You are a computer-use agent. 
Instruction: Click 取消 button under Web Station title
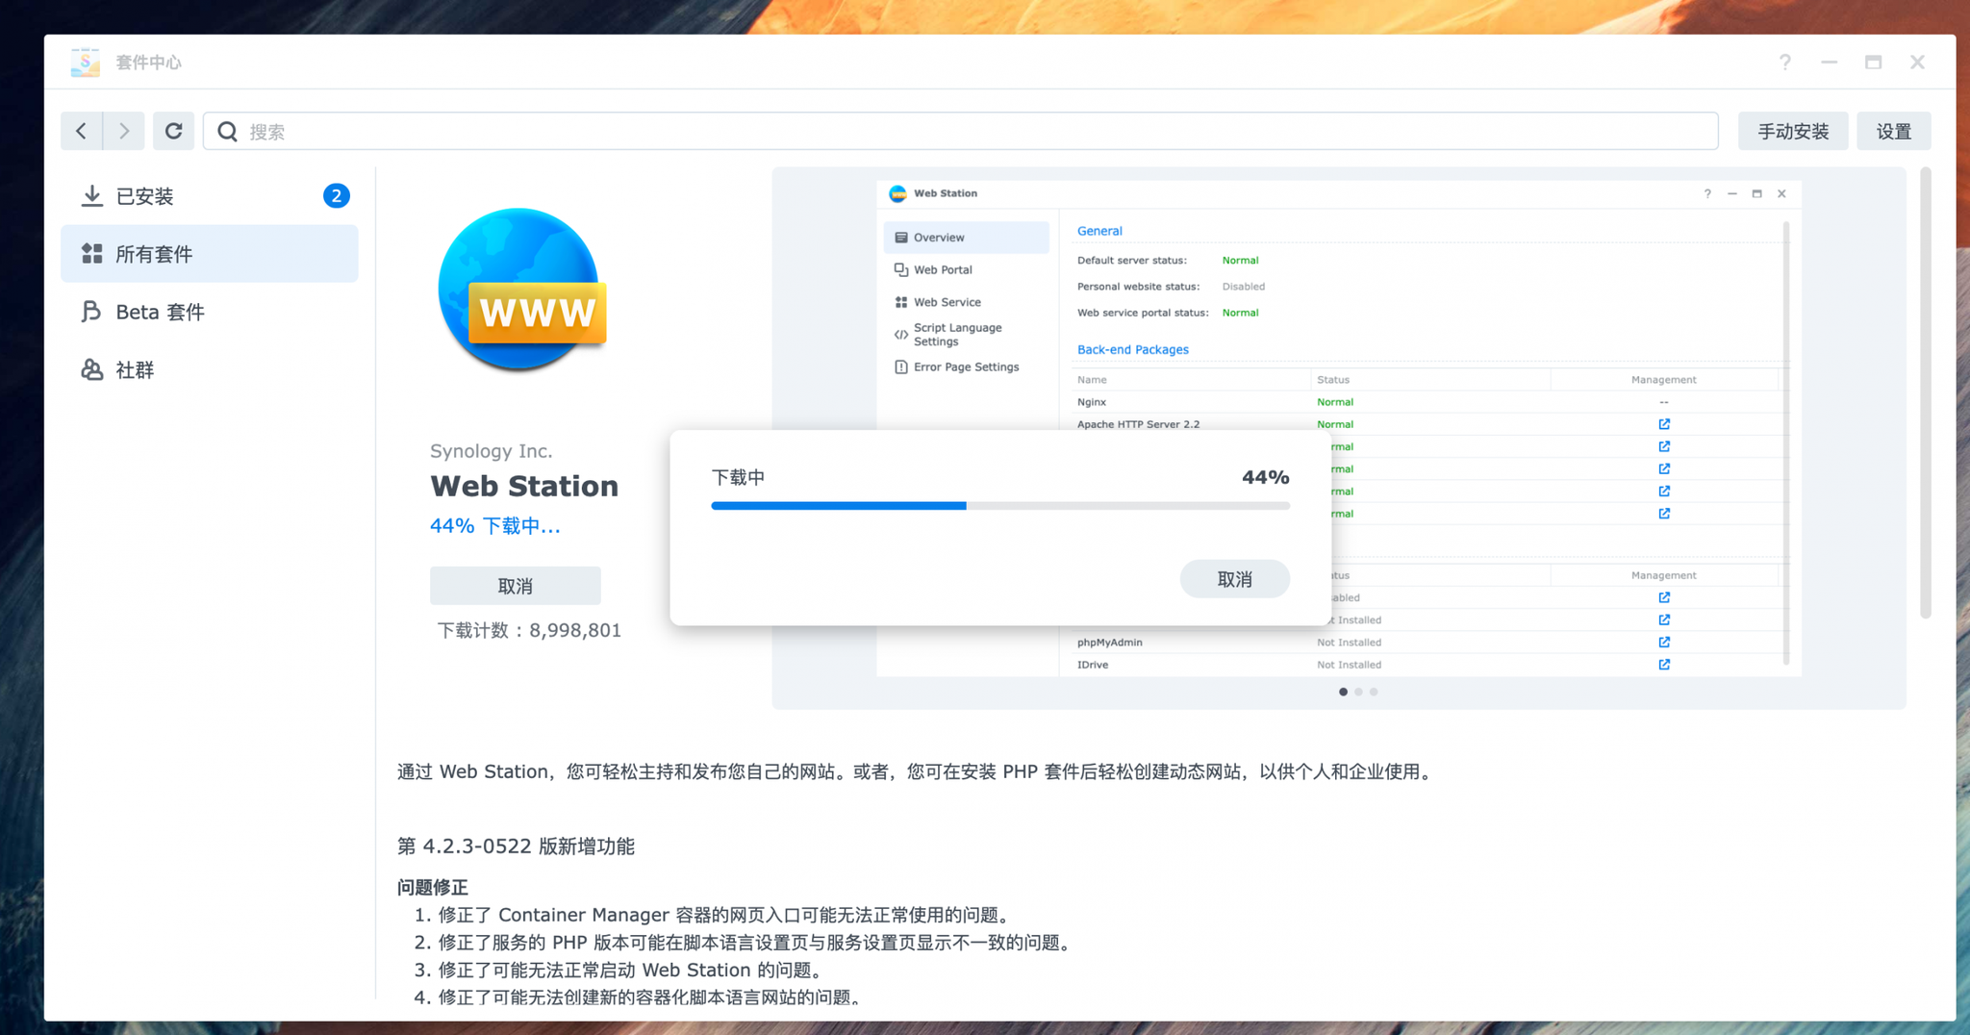pos(516,586)
